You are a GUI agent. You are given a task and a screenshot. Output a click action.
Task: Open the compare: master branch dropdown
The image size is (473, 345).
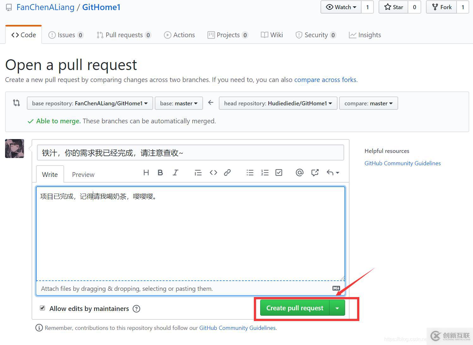(368, 103)
